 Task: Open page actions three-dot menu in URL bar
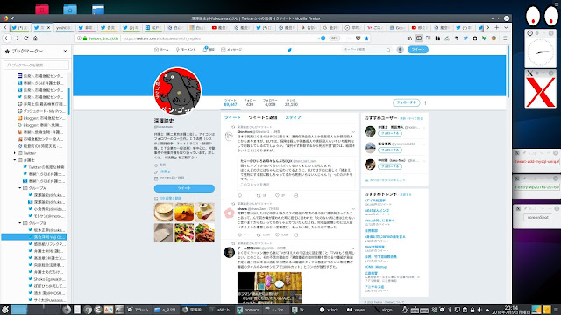coord(350,38)
